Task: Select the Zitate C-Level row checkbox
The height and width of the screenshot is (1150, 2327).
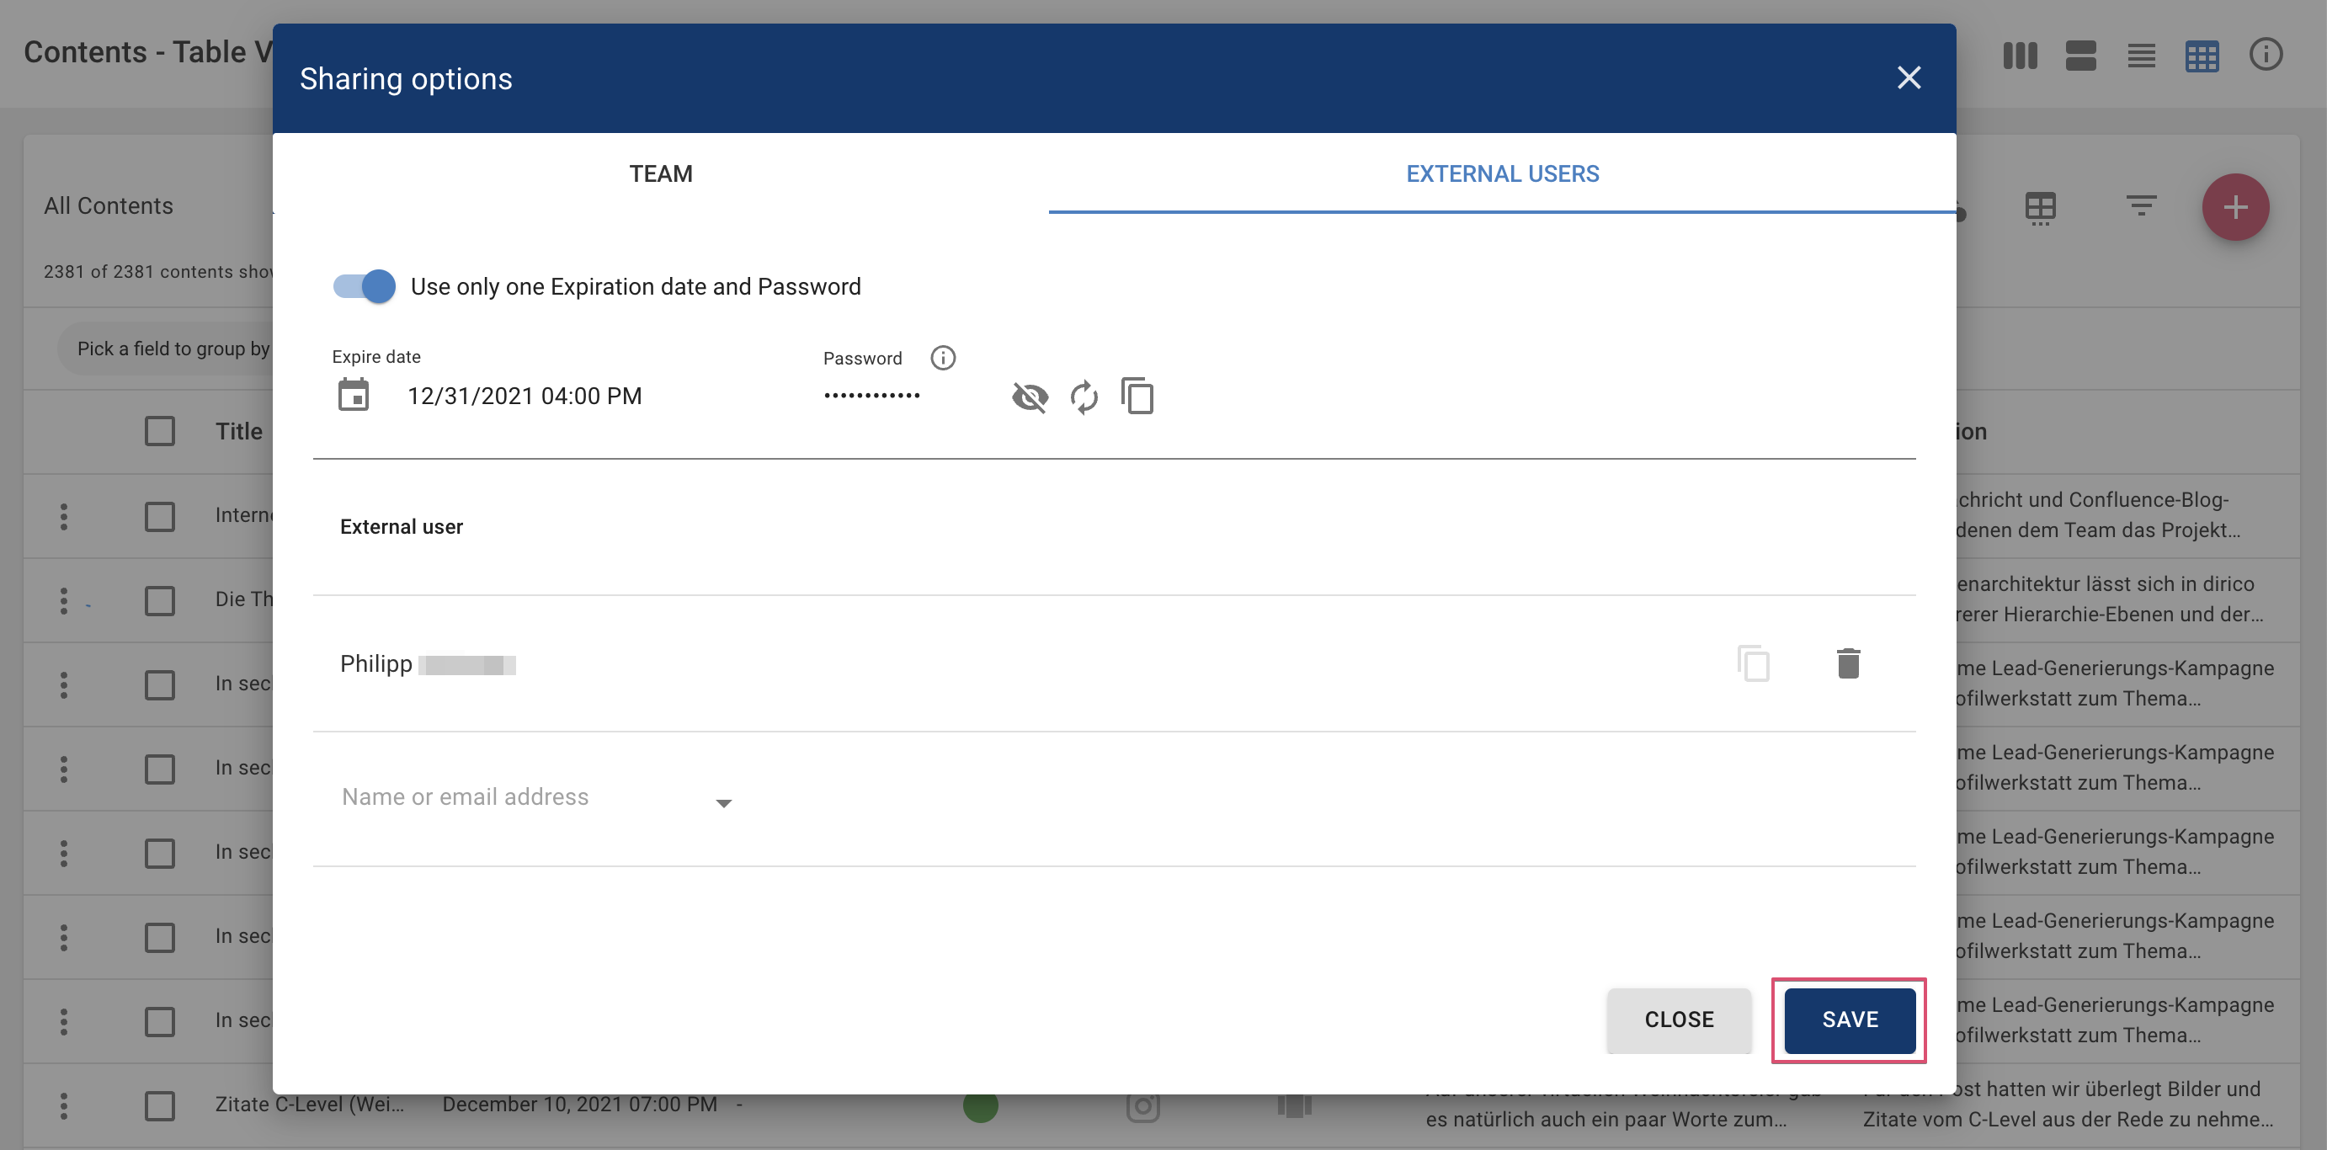Action: (x=160, y=1105)
